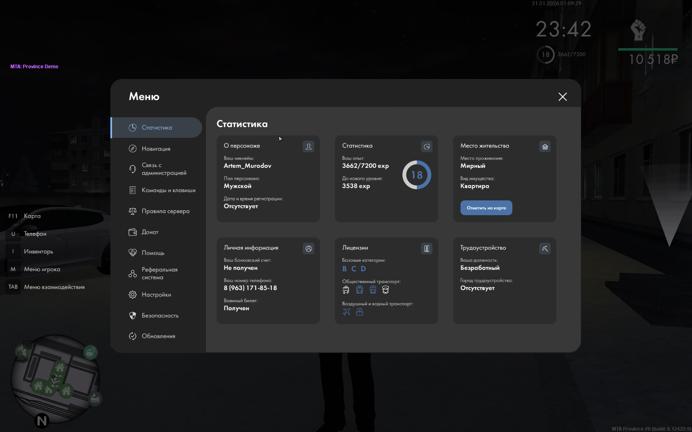Click the bank icon in Личная информация card
Screen dimensions: 692x432
308,249
